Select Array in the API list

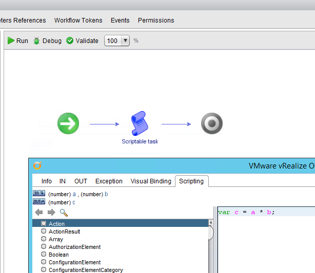coord(56,239)
